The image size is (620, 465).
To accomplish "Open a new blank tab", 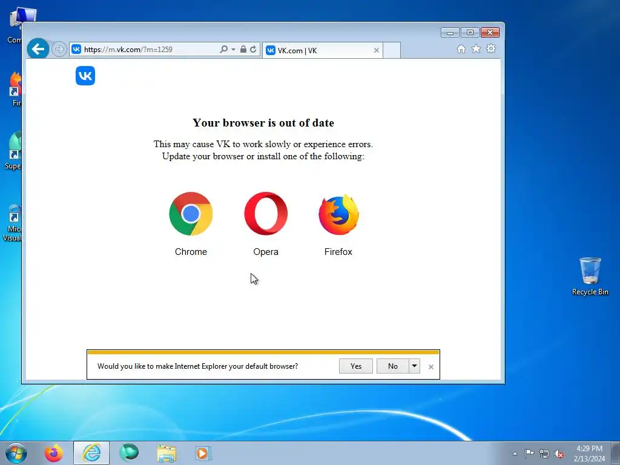I will tap(392, 50).
